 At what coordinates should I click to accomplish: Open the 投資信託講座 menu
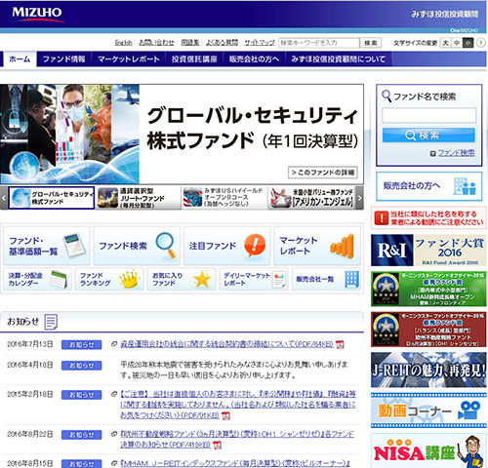[x=194, y=59]
